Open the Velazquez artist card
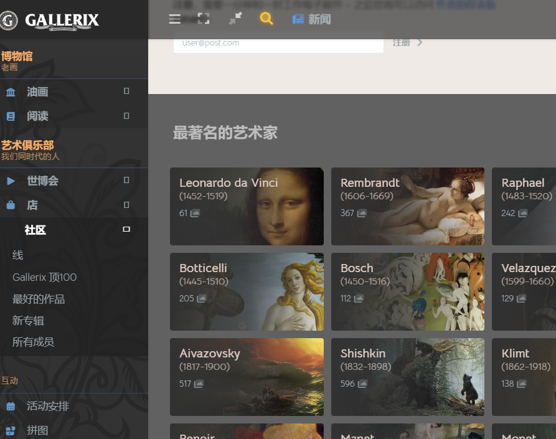The image size is (556, 439). pyautogui.click(x=524, y=292)
